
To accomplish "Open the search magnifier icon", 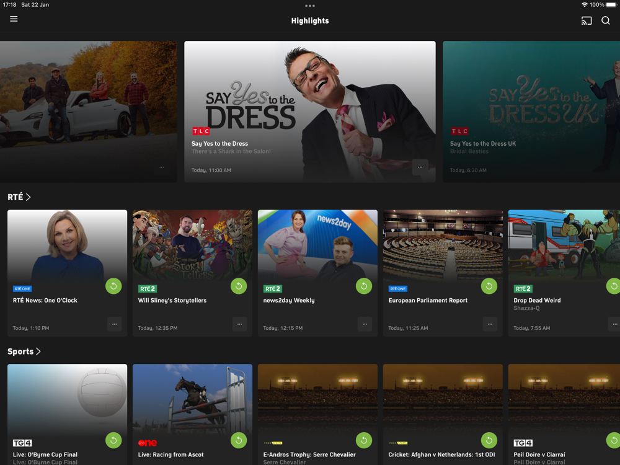I will point(606,20).
